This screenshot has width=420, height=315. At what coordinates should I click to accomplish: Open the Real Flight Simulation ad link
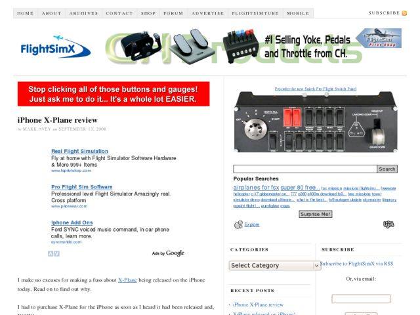[x=80, y=151]
